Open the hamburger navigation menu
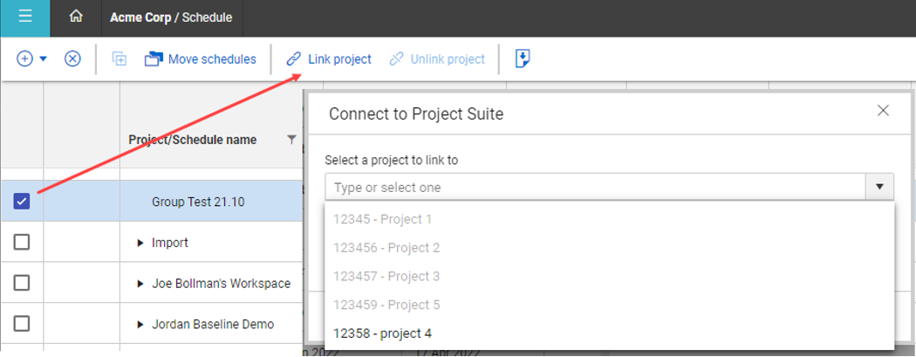 [24, 17]
